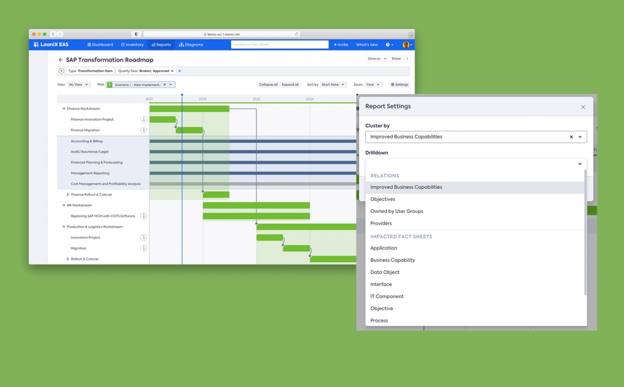Open the Cluster by dropdown

tap(580, 137)
